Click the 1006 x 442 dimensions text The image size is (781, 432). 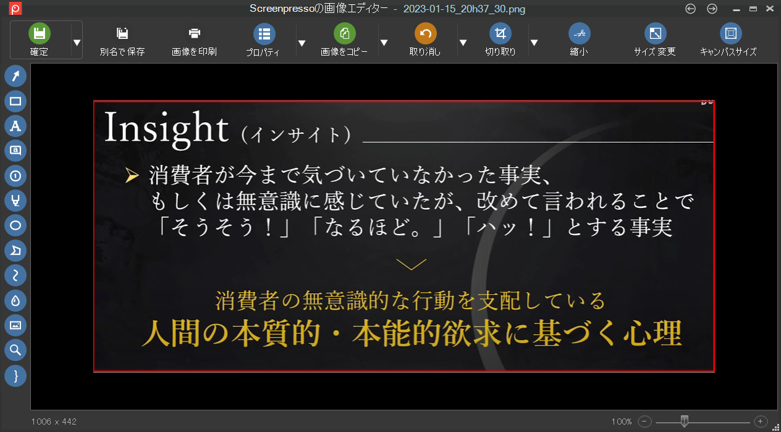click(x=54, y=422)
